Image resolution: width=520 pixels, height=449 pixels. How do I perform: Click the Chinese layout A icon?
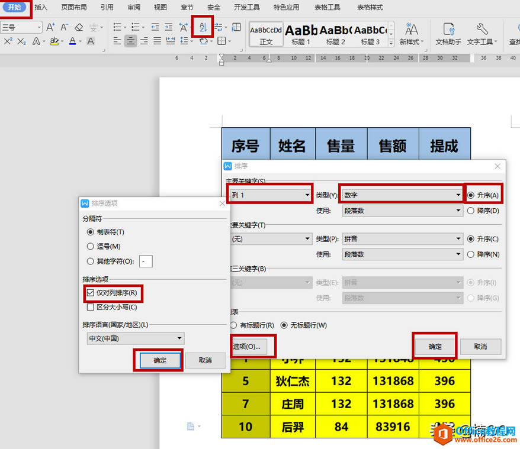(183, 27)
